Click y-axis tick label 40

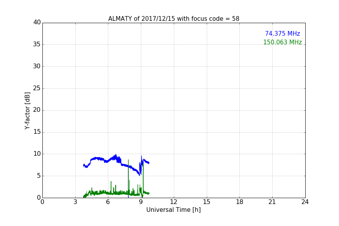pyautogui.click(x=37, y=22)
